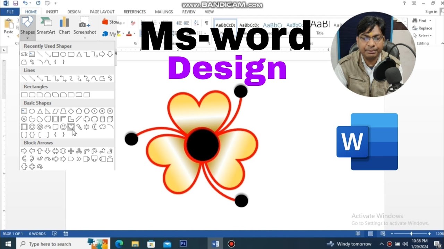
Task: Click the Undo icon in quick access toolbar
Action: tap(25, 3)
